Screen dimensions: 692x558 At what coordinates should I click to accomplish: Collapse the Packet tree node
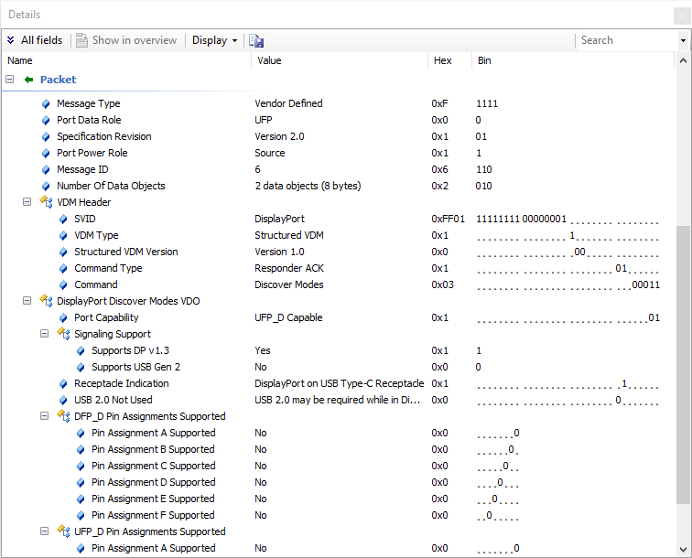point(10,80)
